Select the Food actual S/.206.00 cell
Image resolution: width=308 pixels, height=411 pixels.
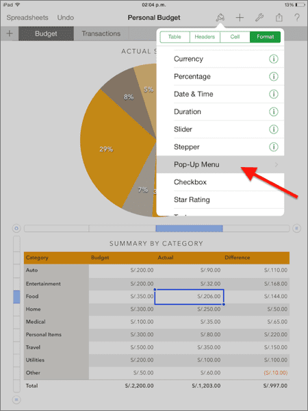tap(189, 297)
